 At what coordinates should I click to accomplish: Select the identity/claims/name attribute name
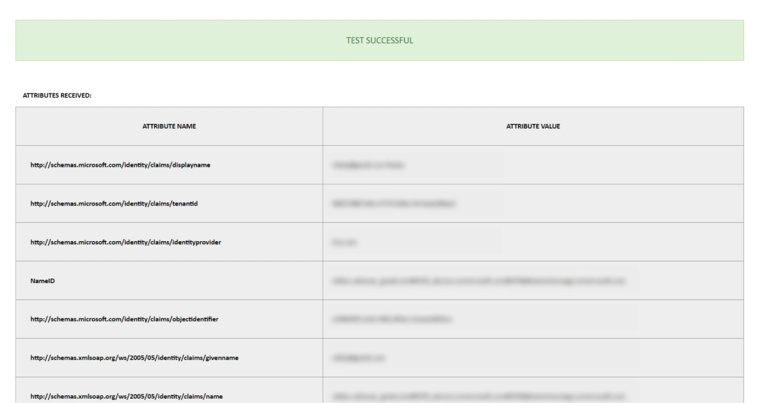click(x=126, y=396)
